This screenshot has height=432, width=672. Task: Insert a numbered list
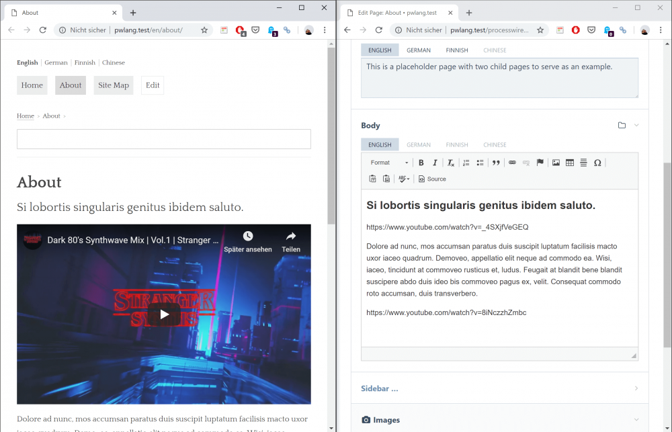[x=466, y=163]
